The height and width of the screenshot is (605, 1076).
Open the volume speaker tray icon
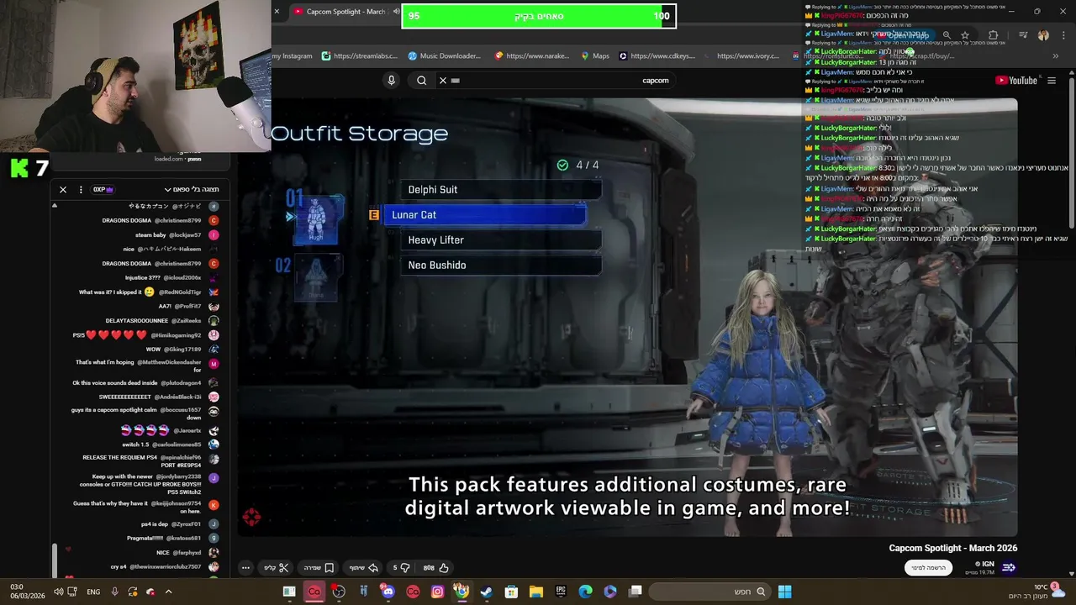coord(58,592)
